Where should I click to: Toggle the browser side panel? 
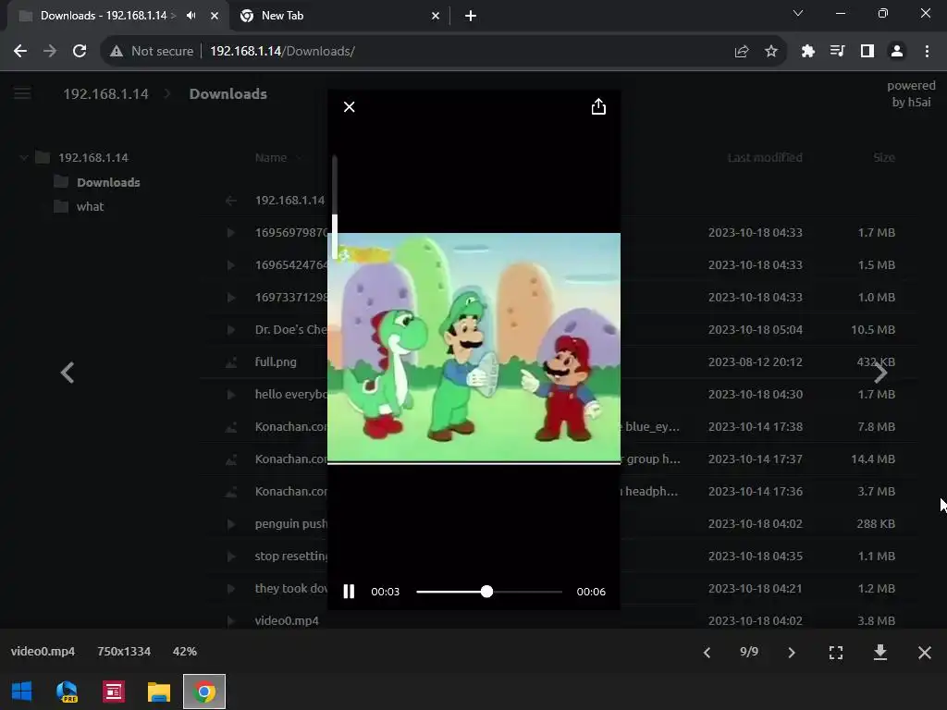point(867,52)
